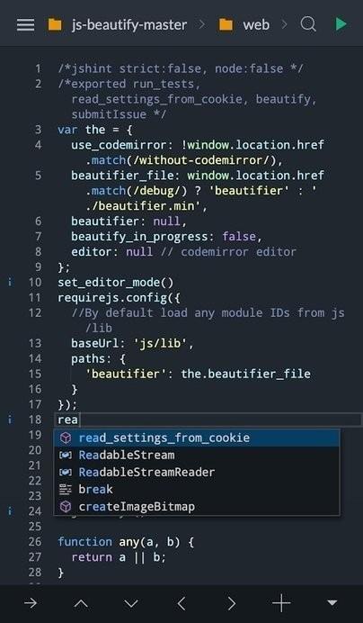Move cursor down with chevron key
The width and height of the screenshot is (363, 623).
point(131,604)
